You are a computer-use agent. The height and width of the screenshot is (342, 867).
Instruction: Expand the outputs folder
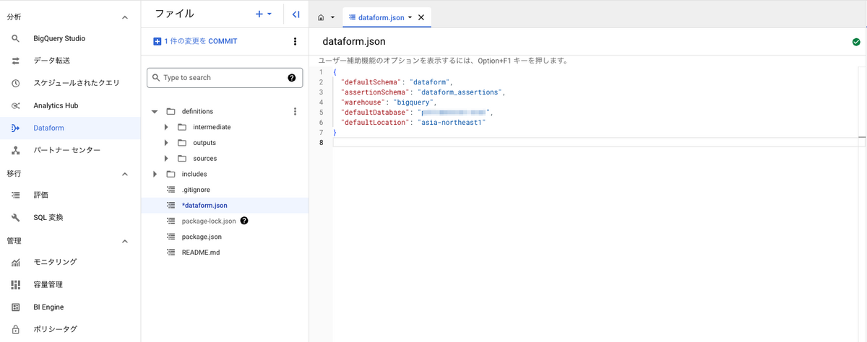[166, 143]
